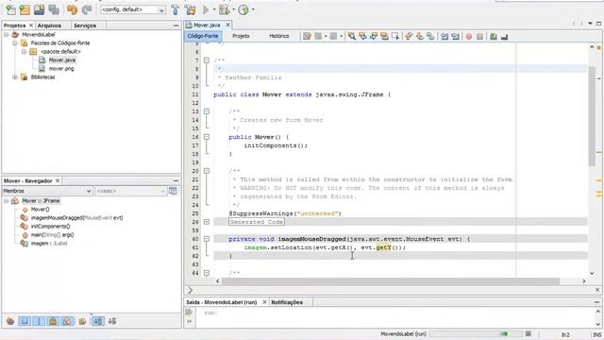Open the Run Project dropdown arrow
Image resolution: width=604 pixels, height=340 pixels.
[x=214, y=9]
